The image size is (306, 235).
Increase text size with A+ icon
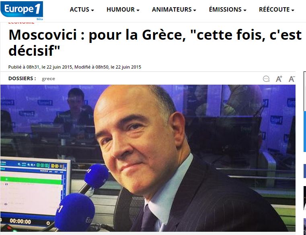click(279, 79)
